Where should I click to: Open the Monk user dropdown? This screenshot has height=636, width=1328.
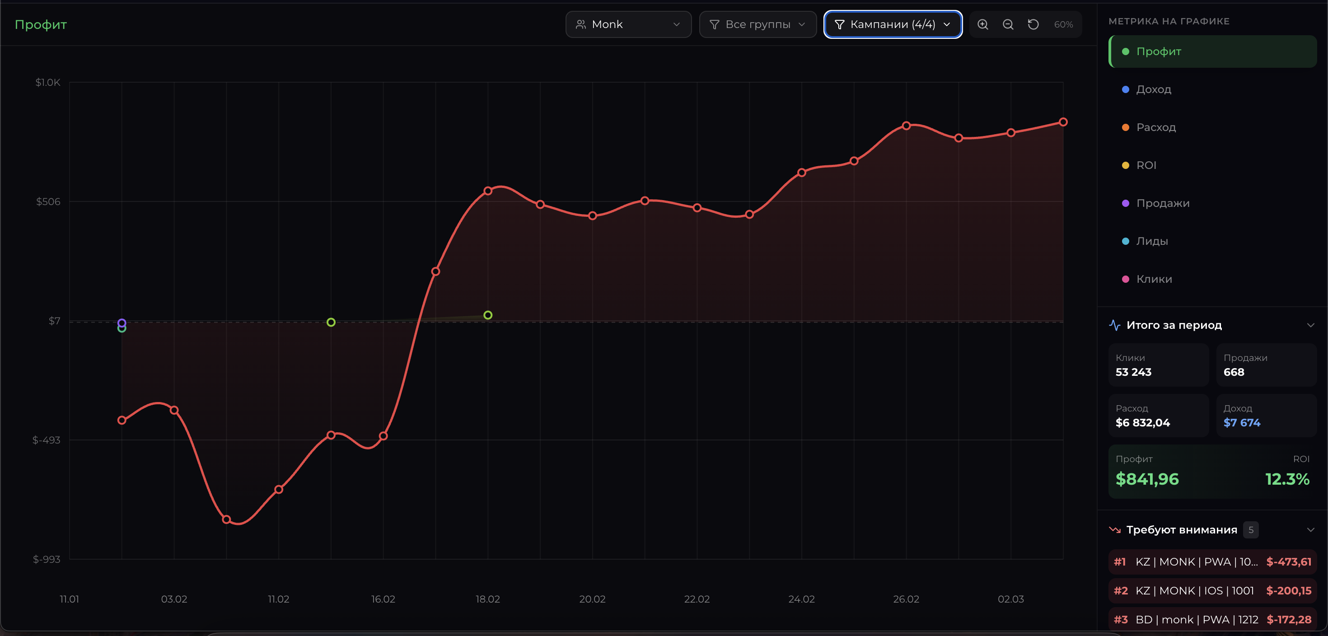[x=628, y=24]
